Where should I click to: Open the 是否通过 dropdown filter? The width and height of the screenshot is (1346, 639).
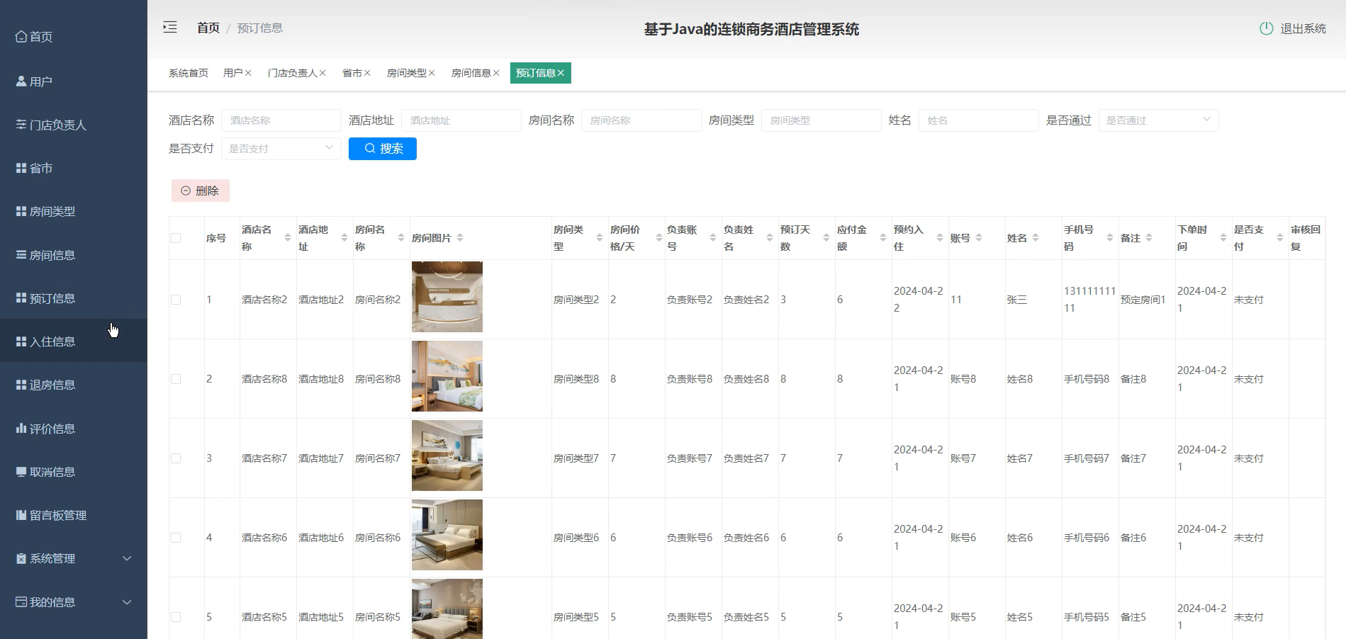(1158, 120)
